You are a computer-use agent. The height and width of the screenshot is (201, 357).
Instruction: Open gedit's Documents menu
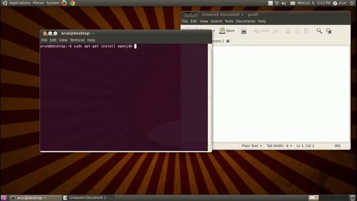click(245, 21)
